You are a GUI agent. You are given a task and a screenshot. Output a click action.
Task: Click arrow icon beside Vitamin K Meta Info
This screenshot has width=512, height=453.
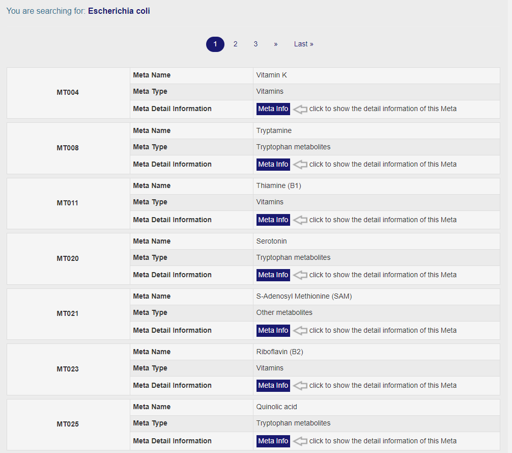[x=300, y=109]
